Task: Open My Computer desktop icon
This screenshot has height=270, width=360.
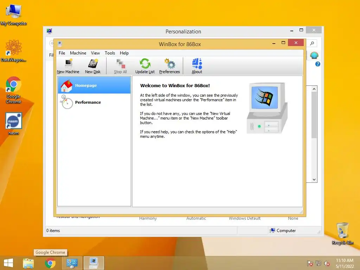Action: click(x=14, y=14)
